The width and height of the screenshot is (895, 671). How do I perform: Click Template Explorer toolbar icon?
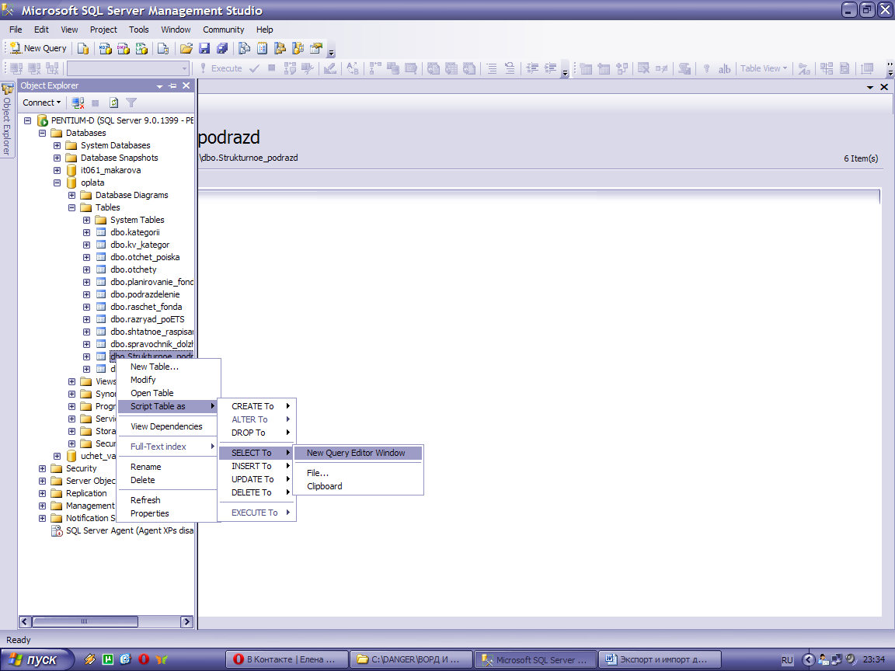[298, 48]
